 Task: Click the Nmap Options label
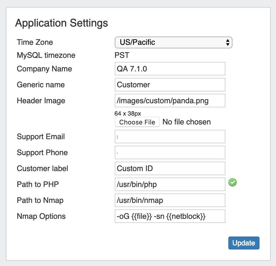41,216
